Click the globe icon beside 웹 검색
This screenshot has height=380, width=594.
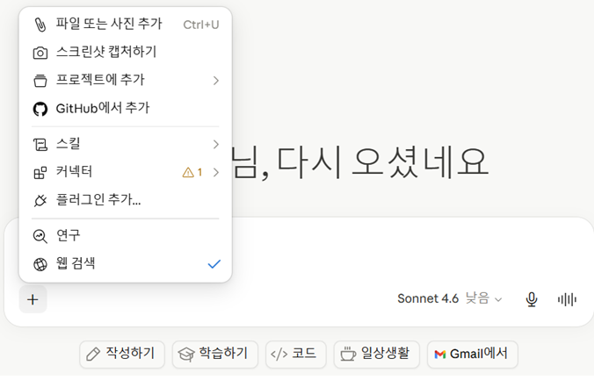[x=40, y=264]
